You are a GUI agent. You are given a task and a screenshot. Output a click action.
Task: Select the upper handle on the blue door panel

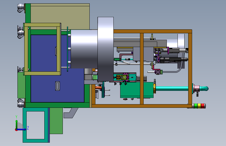tap(56, 51)
